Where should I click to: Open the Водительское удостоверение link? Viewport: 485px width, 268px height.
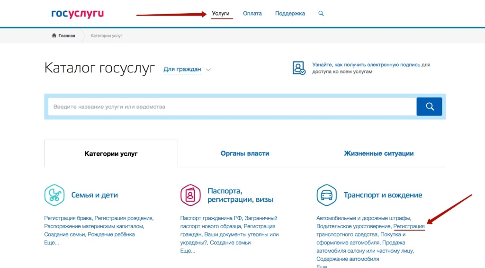point(353,226)
